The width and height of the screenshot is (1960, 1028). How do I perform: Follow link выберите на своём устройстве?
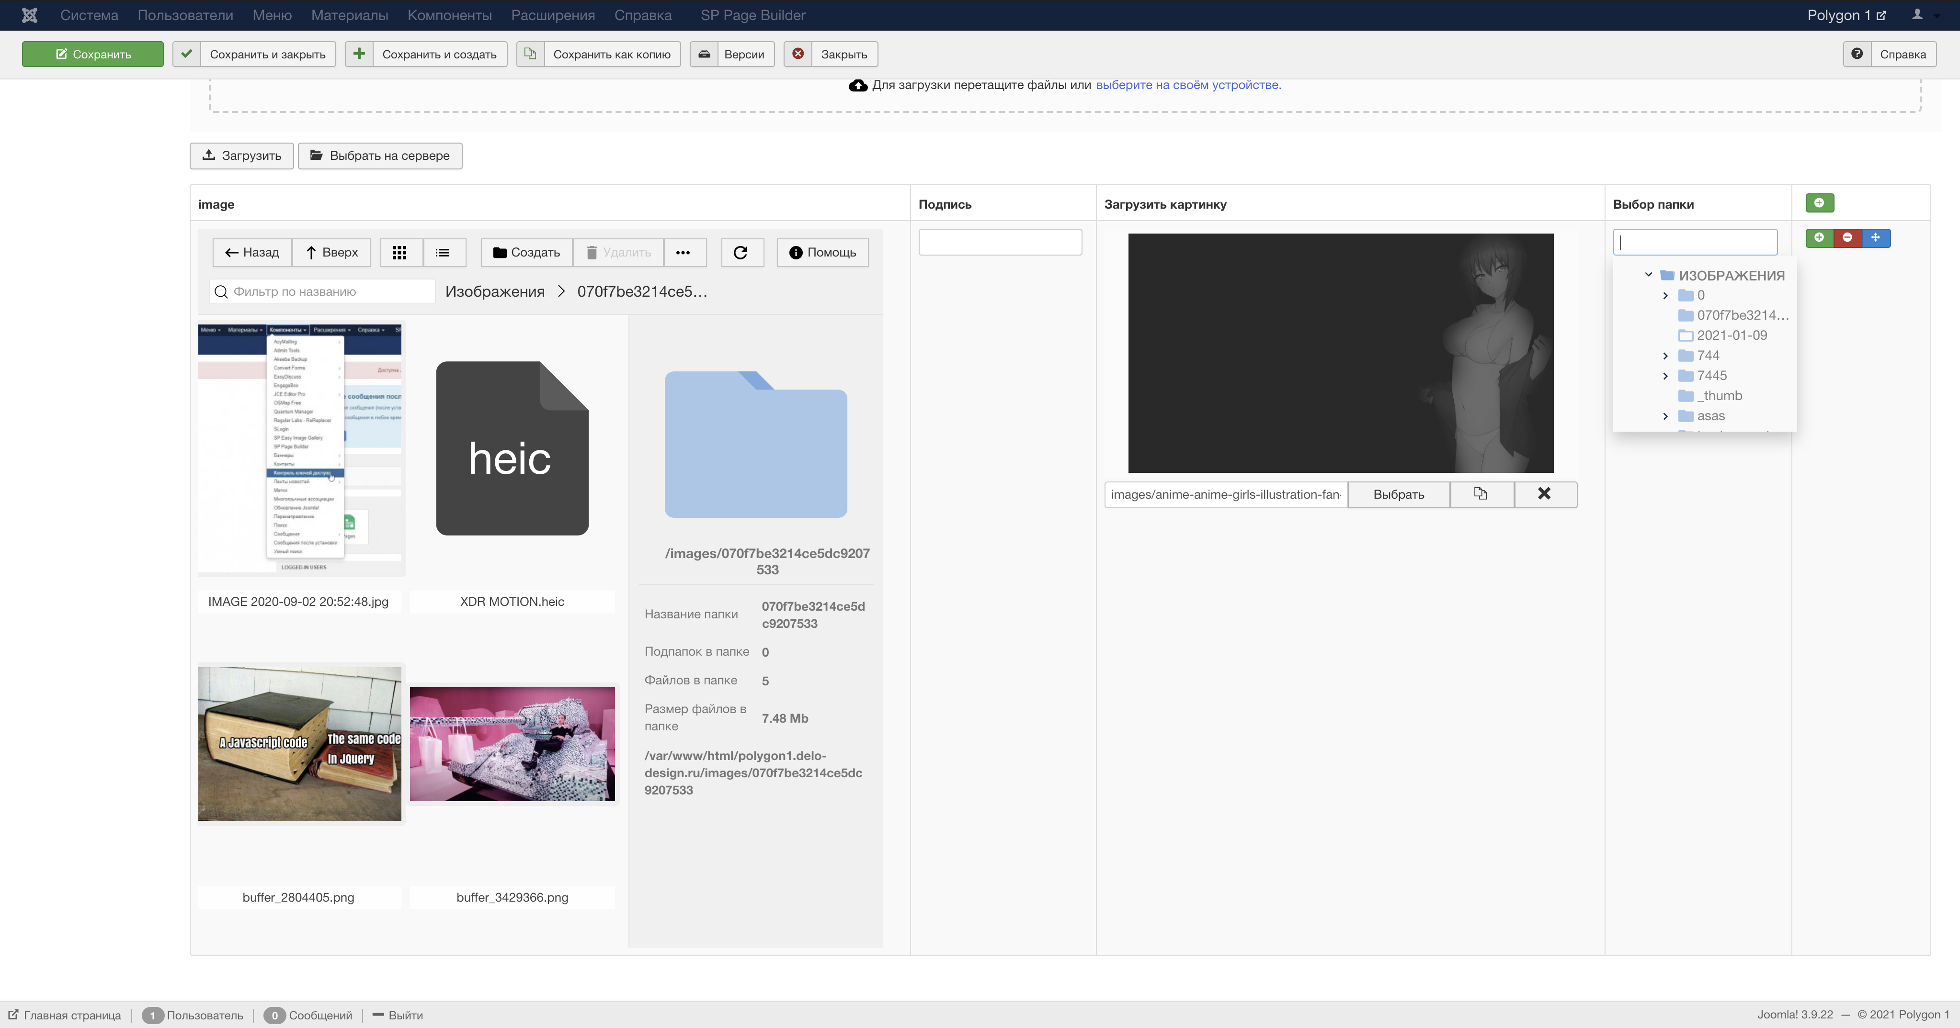pyautogui.click(x=1188, y=85)
